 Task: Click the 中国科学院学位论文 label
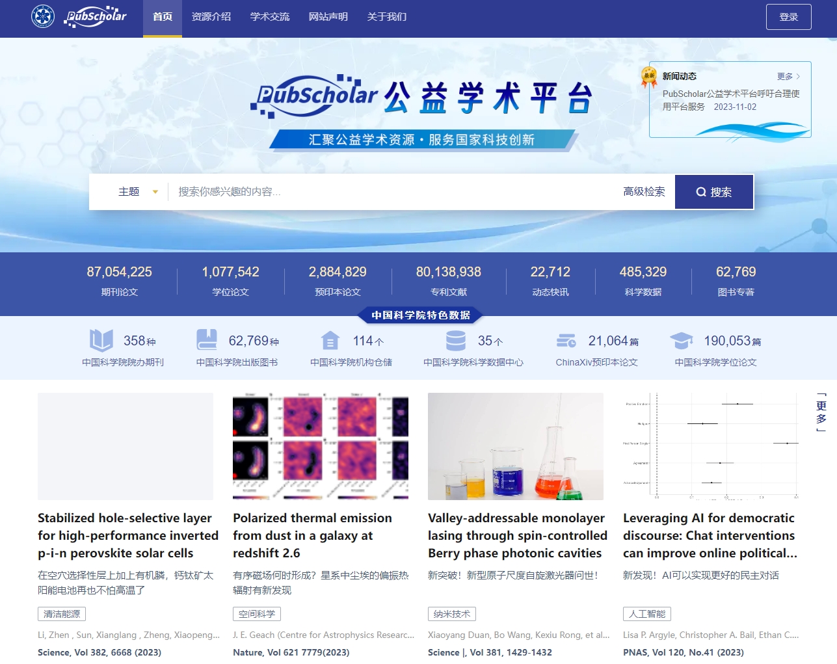click(x=716, y=362)
